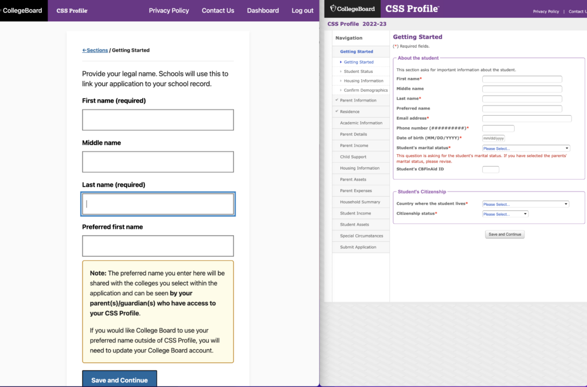
Task: Expand the Country where the student lives dropdown
Action: (x=525, y=204)
